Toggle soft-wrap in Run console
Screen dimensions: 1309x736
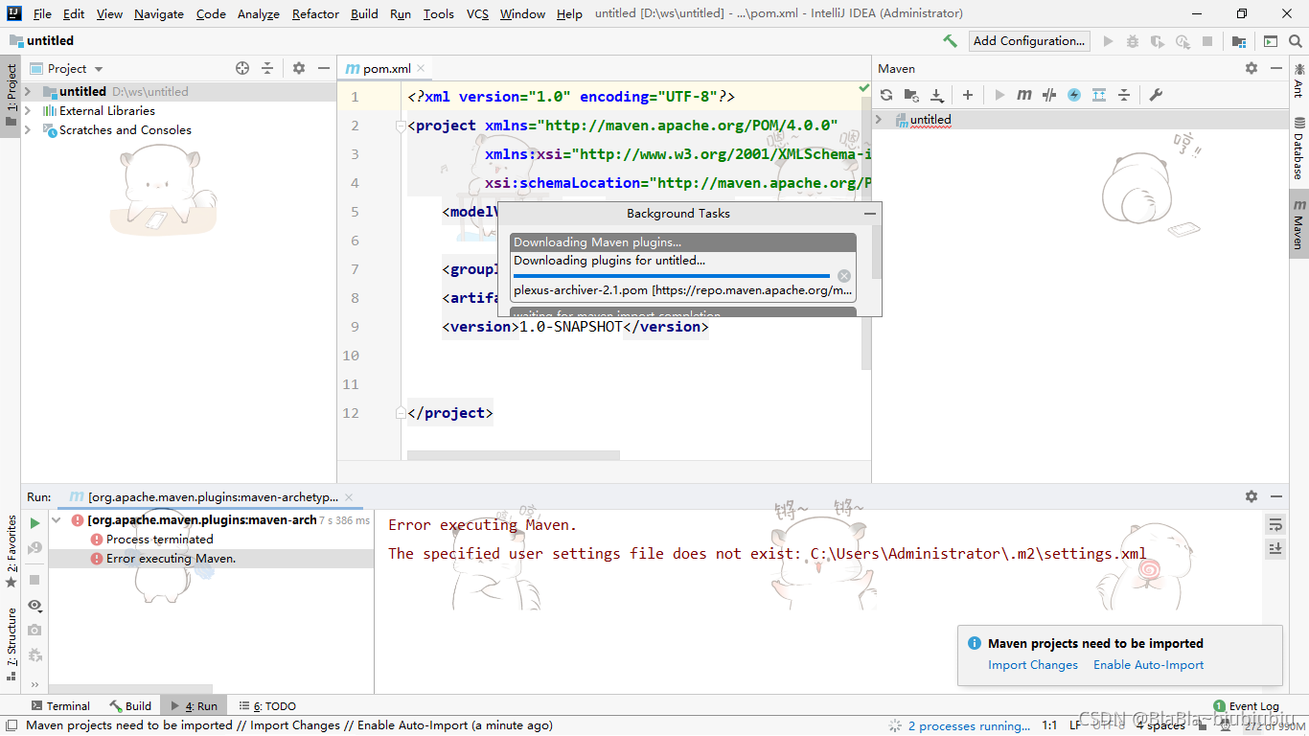click(x=1275, y=523)
